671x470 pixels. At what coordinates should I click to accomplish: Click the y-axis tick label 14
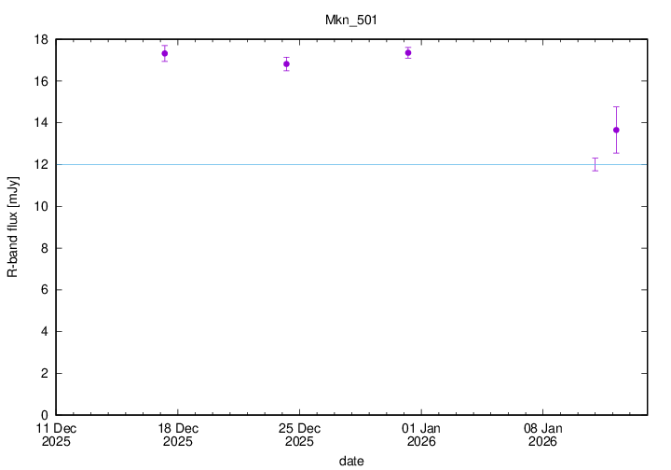click(42, 123)
